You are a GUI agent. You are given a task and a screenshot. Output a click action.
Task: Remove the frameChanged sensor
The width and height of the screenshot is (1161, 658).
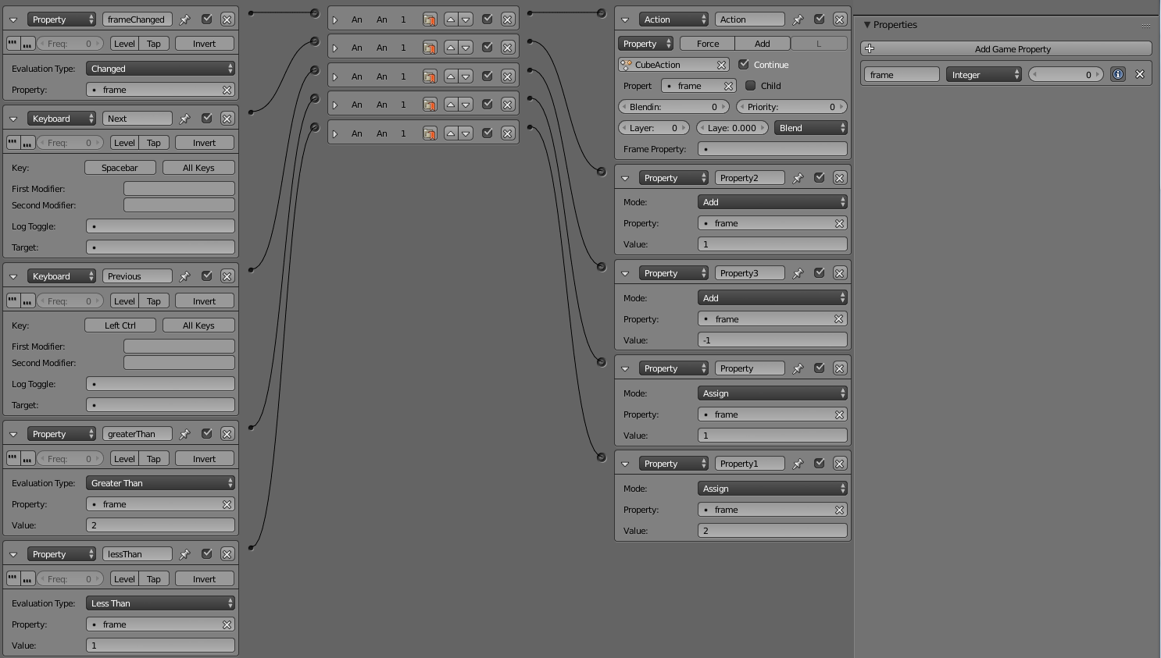[227, 20]
